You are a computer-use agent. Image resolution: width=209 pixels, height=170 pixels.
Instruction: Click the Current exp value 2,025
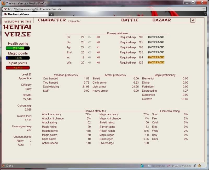click(28, 110)
